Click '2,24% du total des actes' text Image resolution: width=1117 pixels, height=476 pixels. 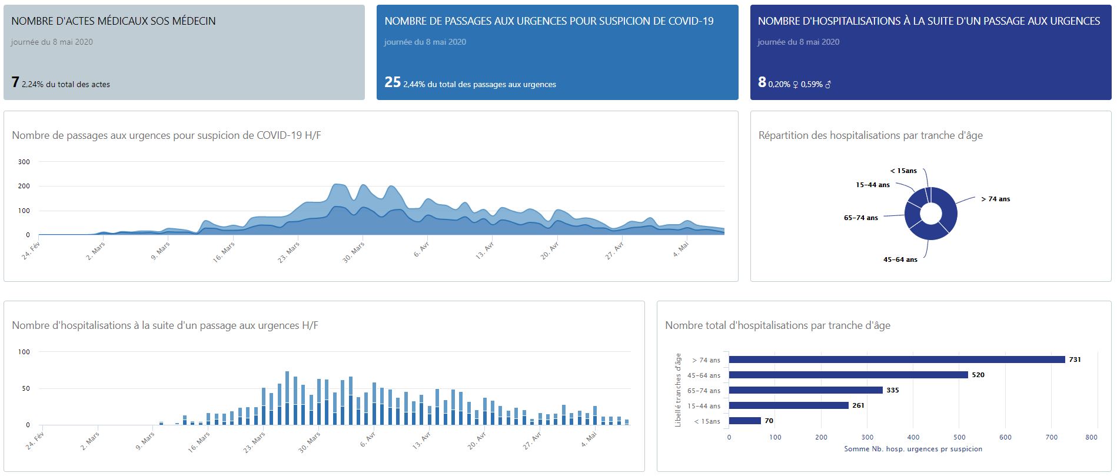coord(66,85)
